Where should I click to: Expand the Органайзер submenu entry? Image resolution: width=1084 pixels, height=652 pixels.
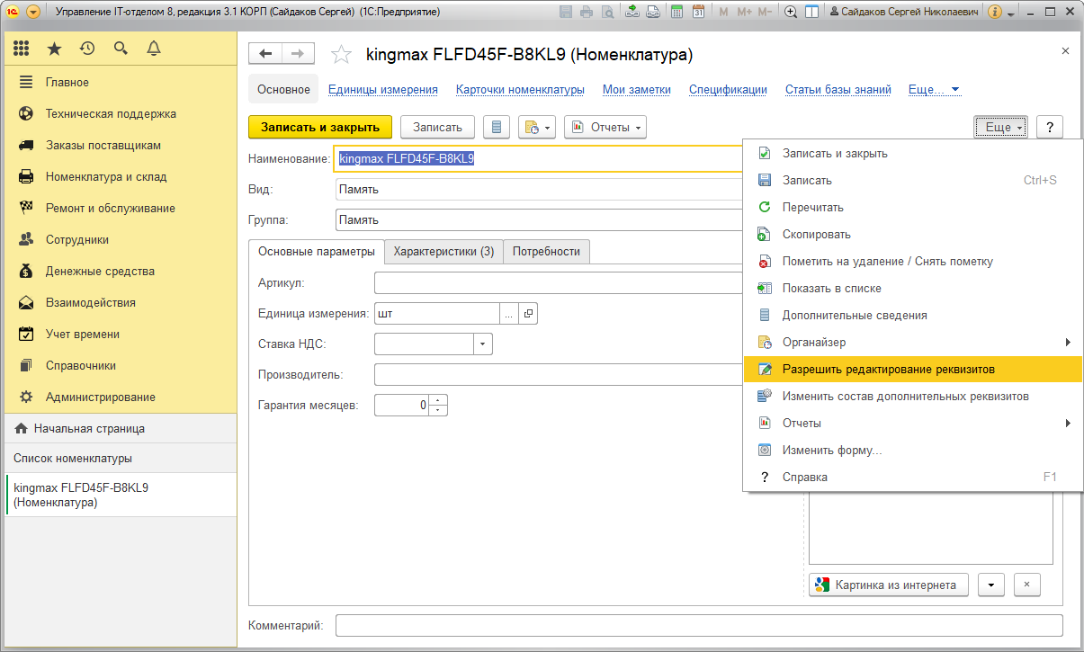click(x=912, y=342)
